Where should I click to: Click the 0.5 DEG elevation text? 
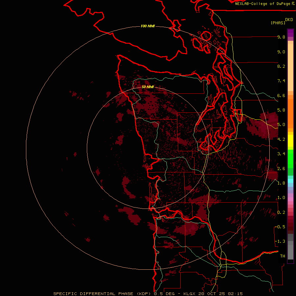[165, 294]
